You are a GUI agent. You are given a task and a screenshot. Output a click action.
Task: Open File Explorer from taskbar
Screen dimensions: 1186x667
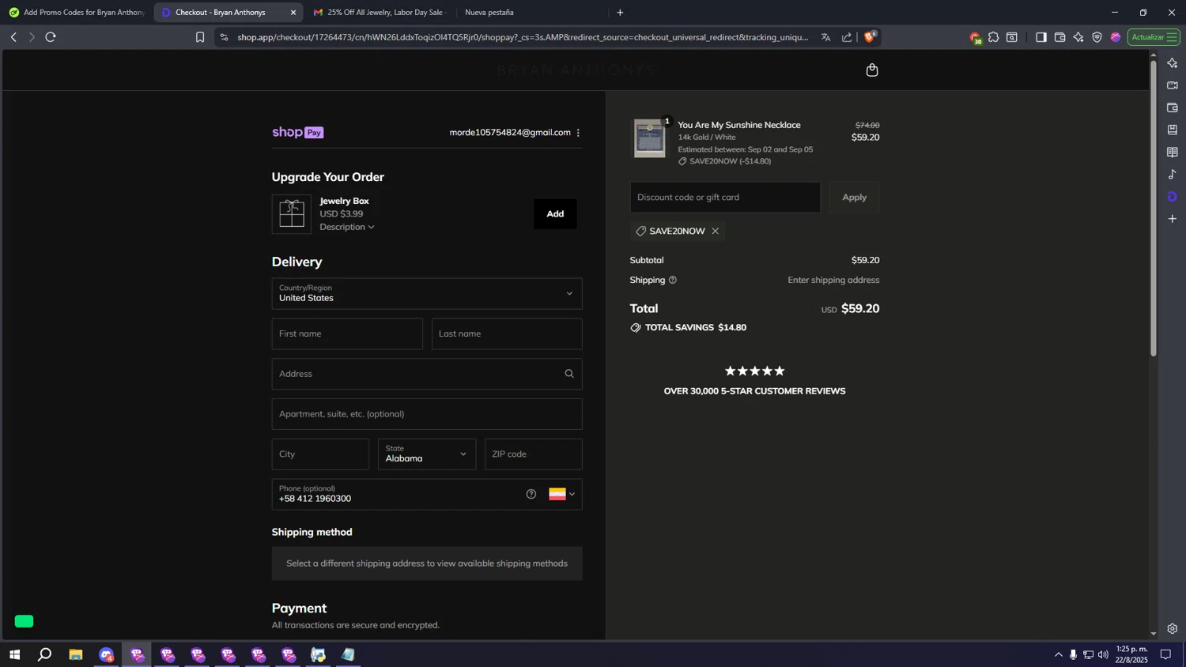pyautogui.click(x=76, y=654)
